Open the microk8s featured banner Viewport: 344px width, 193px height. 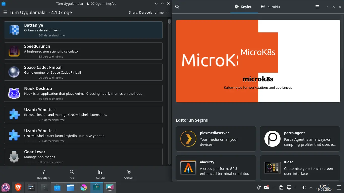(x=258, y=61)
